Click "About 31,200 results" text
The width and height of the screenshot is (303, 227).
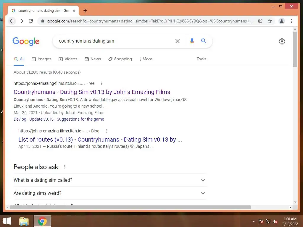[33, 72]
